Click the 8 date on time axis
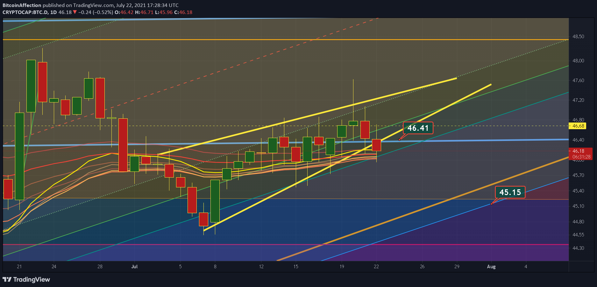 click(215, 267)
